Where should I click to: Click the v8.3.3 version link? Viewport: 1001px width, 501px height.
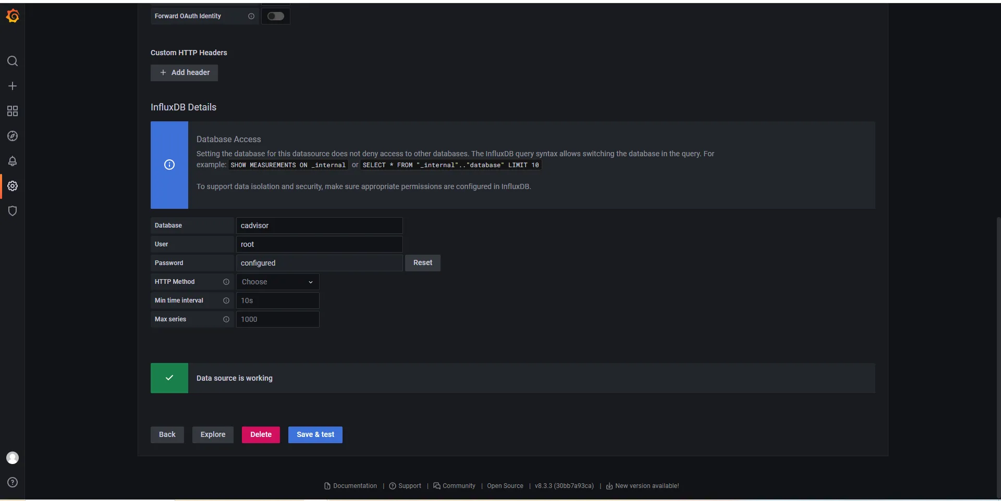click(x=564, y=486)
